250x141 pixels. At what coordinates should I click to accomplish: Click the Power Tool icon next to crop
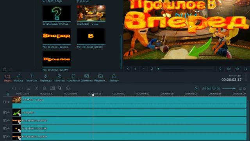tap(60, 88)
